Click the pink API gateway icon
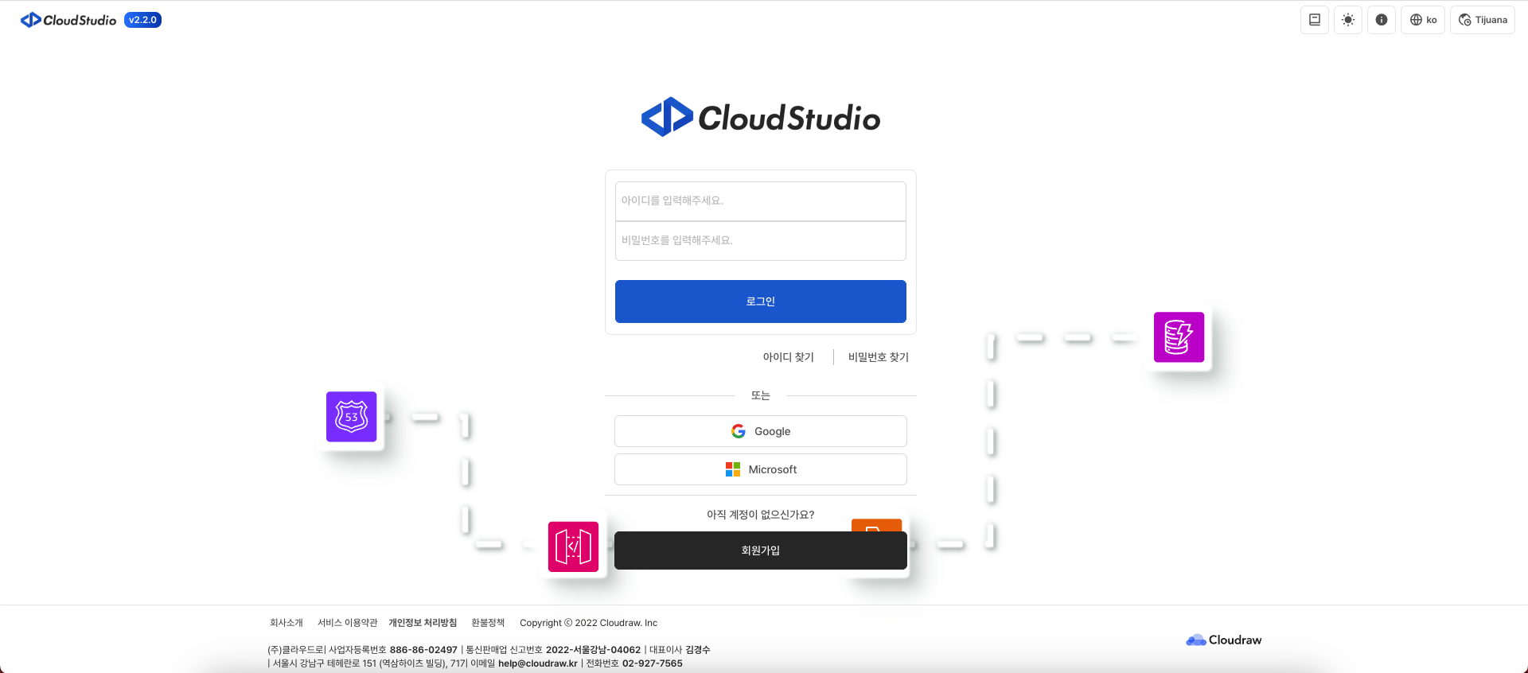Screen dimensions: 1528x673 (573, 547)
